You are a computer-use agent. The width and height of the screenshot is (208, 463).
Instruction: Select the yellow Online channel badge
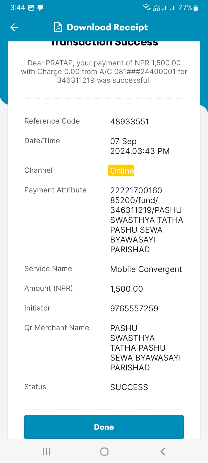tap(121, 170)
